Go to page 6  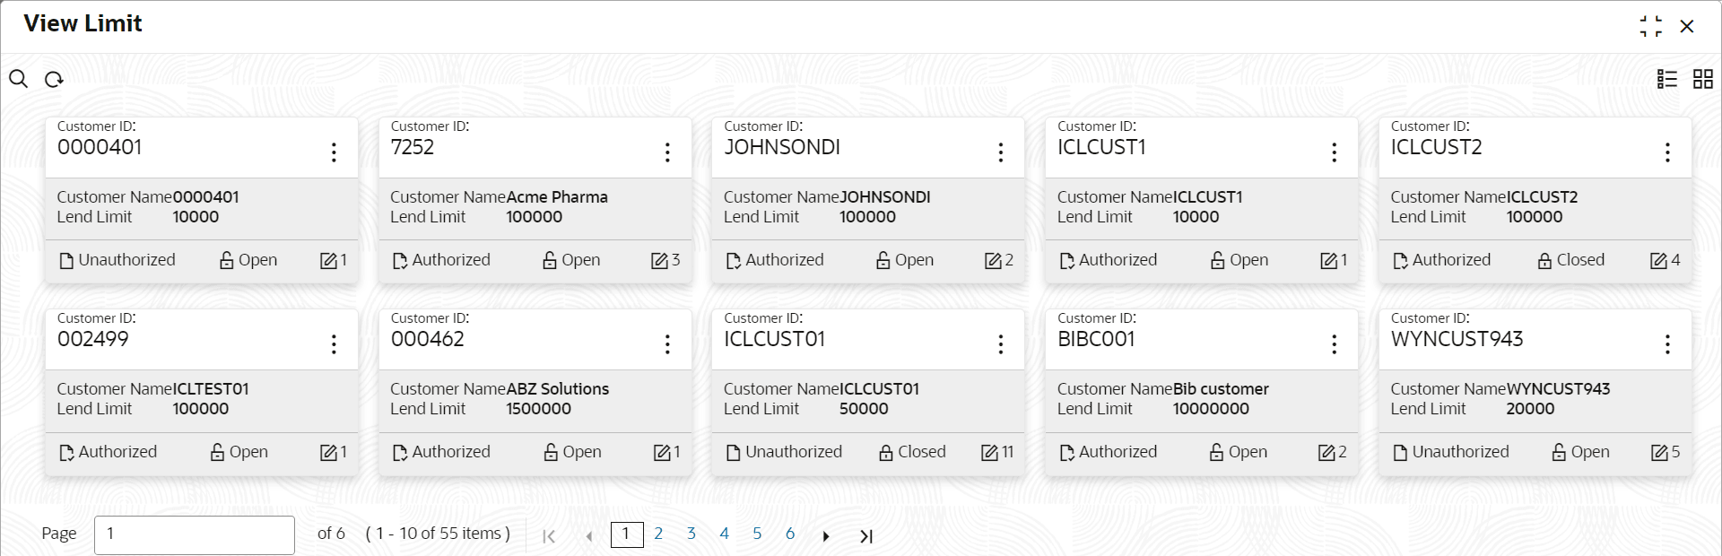pyautogui.click(x=790, y=534)
